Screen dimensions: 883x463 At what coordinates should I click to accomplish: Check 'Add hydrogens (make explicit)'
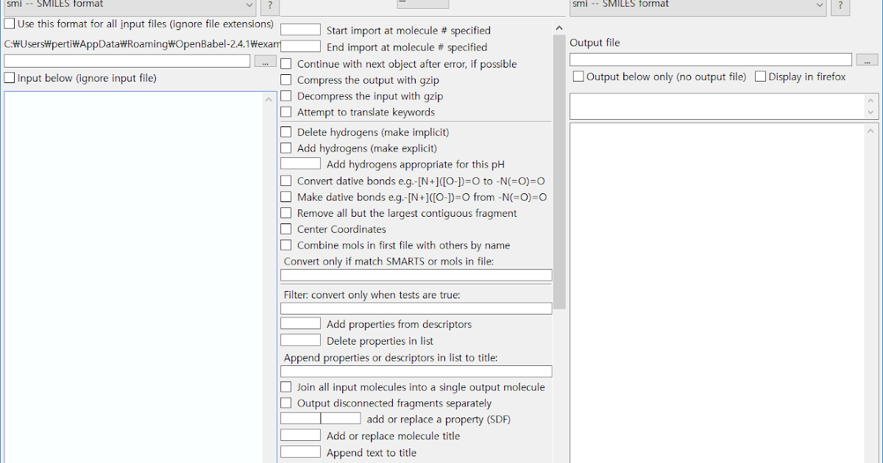pyautogui.click(x=286, y=148)
